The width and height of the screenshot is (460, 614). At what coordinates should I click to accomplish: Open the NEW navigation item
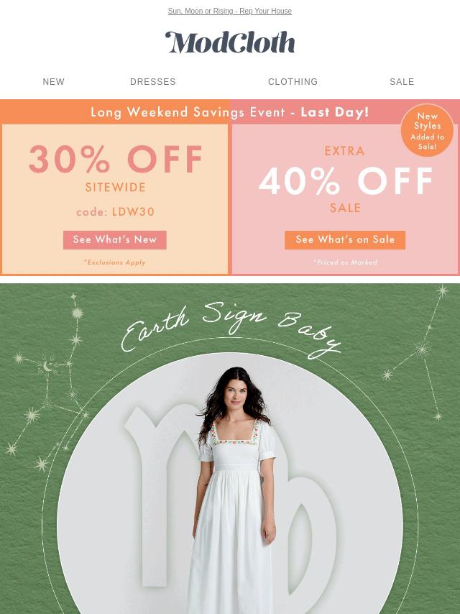click(x=54, y=81)
